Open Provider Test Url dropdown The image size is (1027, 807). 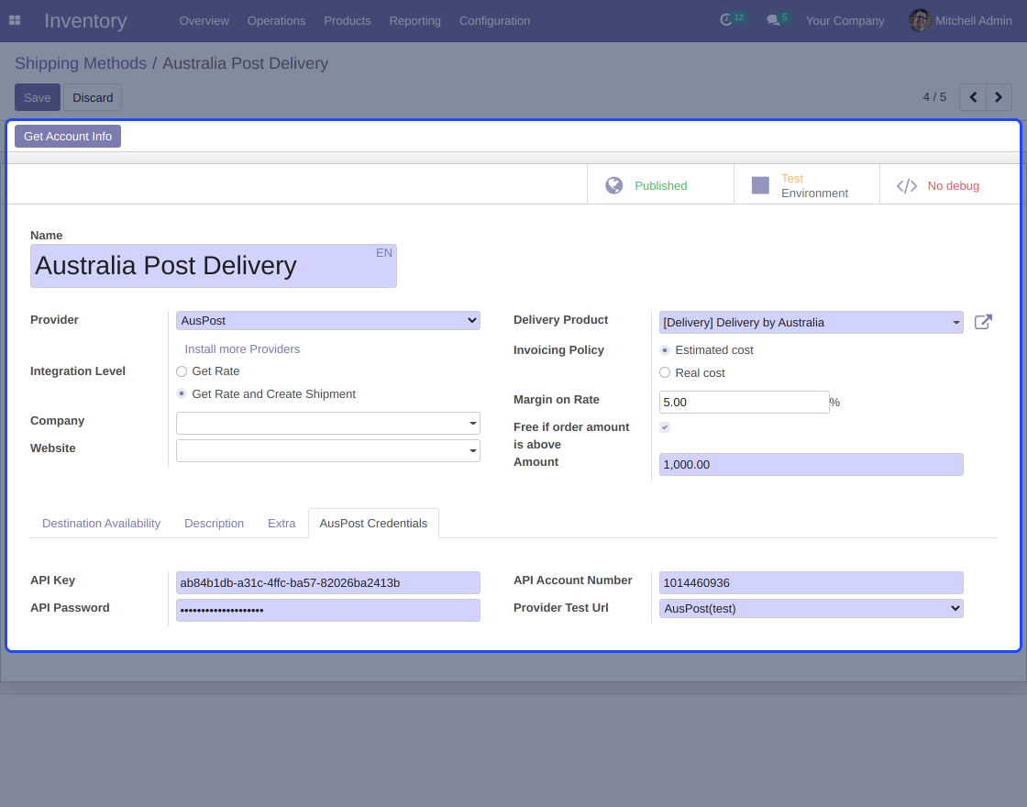coord(811,609)
